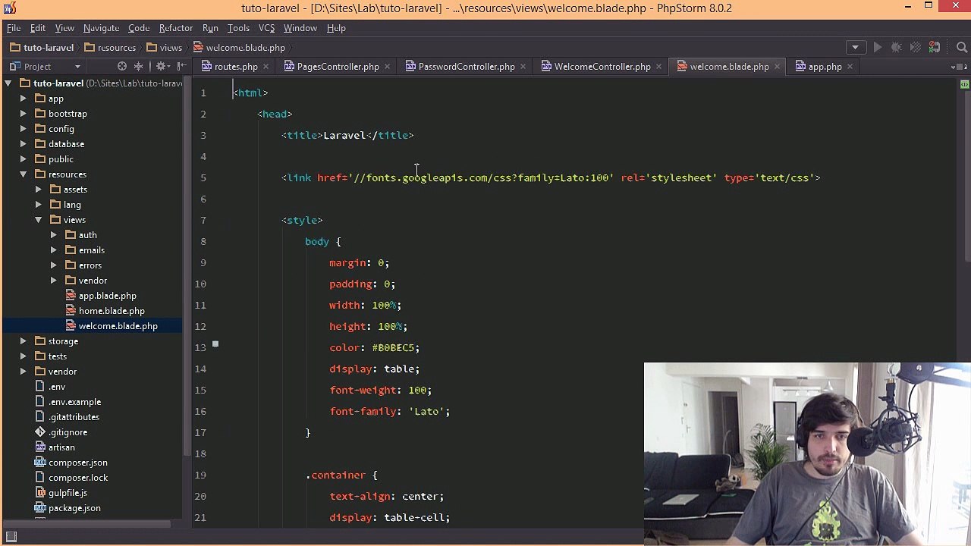The width and height of the screenshot is (971, 546).
Task: Click the Run with Coverage icon
Action: coord(916,47)
